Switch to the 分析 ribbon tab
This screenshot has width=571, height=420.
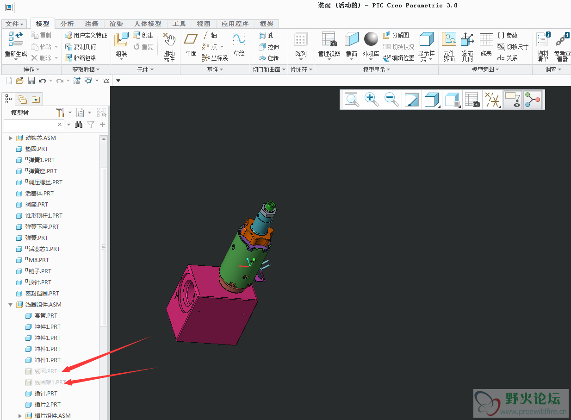coord(67,24)
